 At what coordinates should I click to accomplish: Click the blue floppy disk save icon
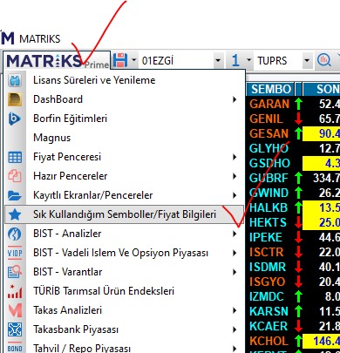pyautogui.click(x=120, y=60)
